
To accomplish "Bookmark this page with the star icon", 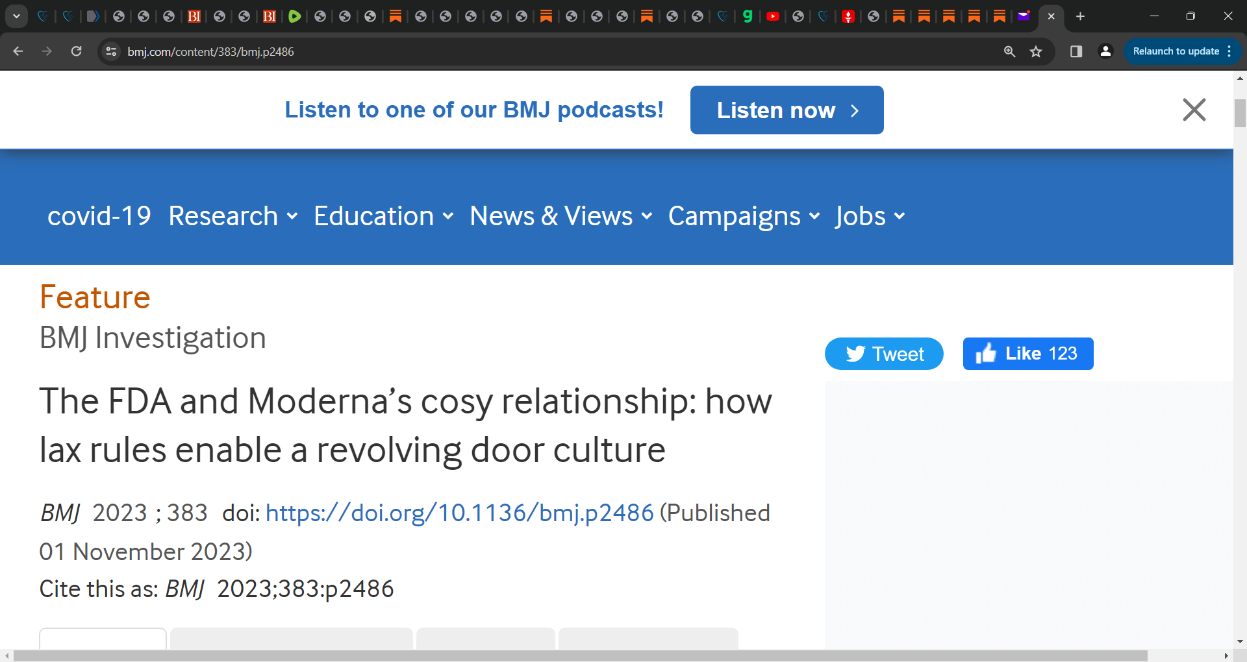I will 1036,51.
